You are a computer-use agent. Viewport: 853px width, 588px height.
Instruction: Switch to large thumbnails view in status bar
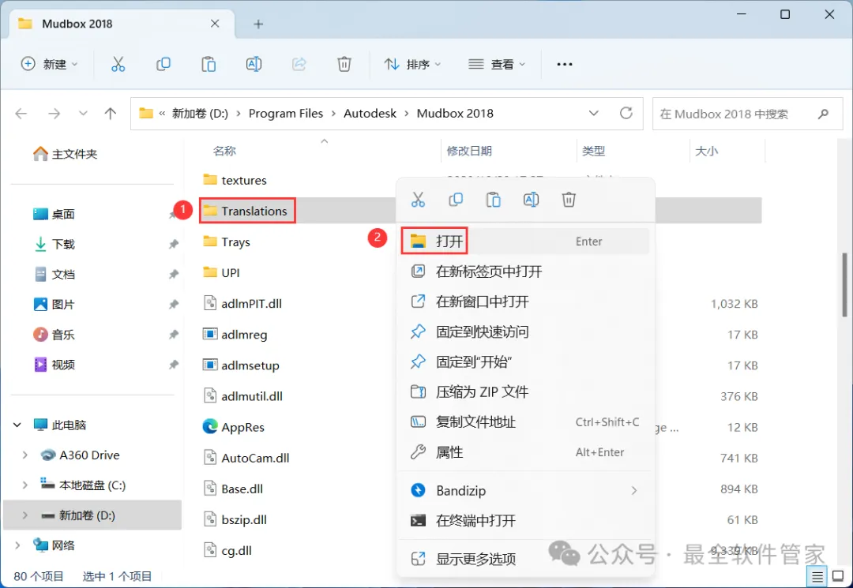(x=838, y=576)
